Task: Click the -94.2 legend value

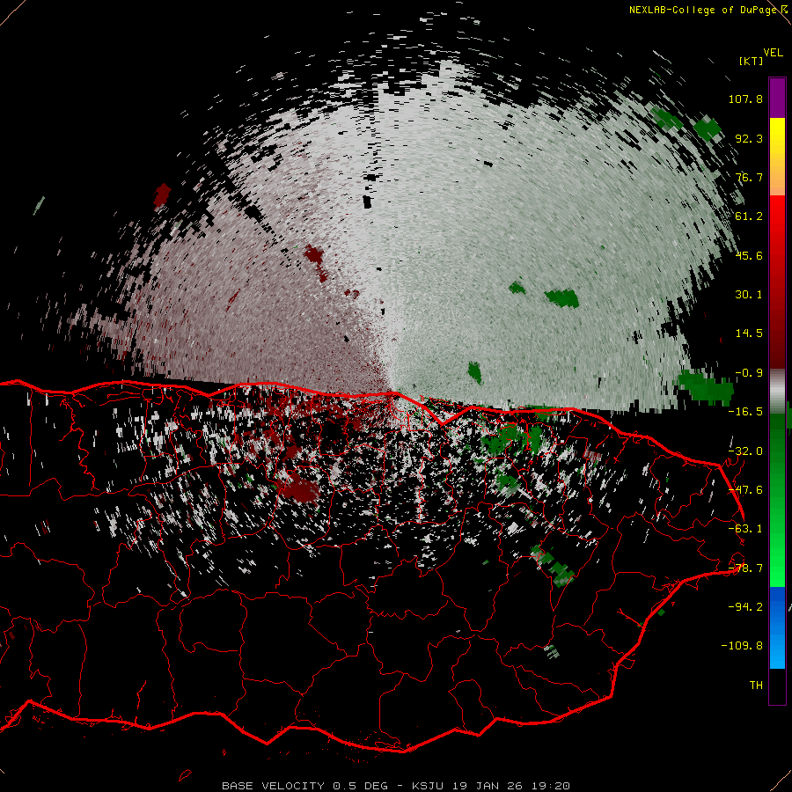Action: pyautogui.click(x=745, y=607)
